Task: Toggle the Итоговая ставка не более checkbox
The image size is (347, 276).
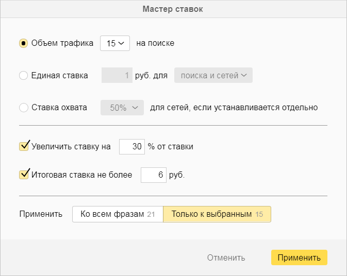Action: (x=24, y=175)
